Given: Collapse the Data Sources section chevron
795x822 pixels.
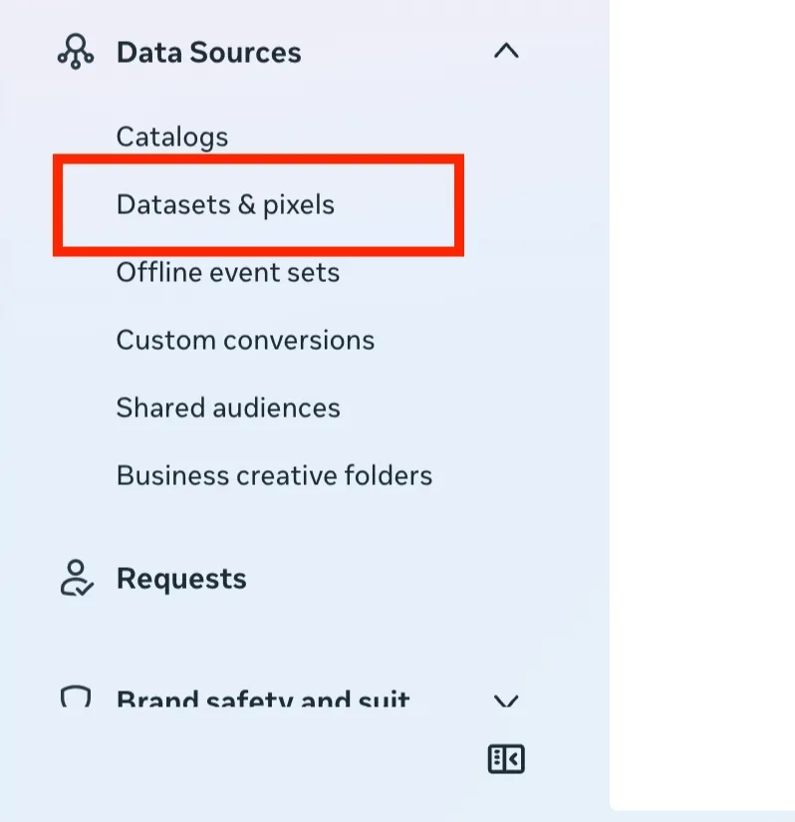Looking at the screenshot, I should 506,52.
